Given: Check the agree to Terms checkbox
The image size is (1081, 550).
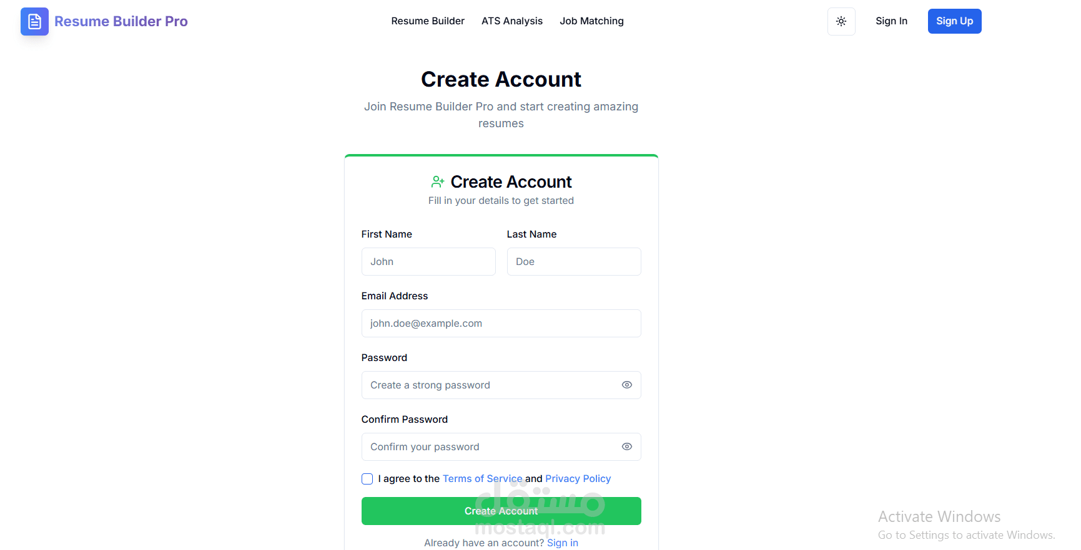Looking at the screenshot, I should click(367, 479).
